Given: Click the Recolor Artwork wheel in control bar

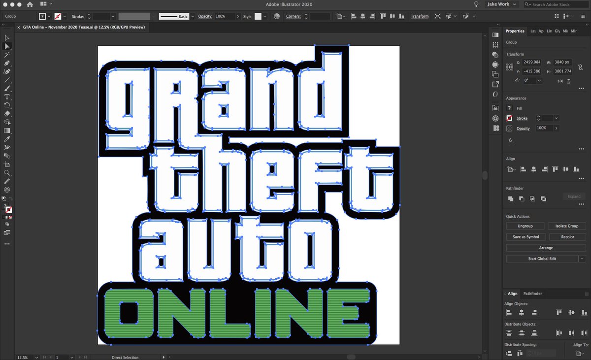Looking at the screenshot, I should (276, 16).
